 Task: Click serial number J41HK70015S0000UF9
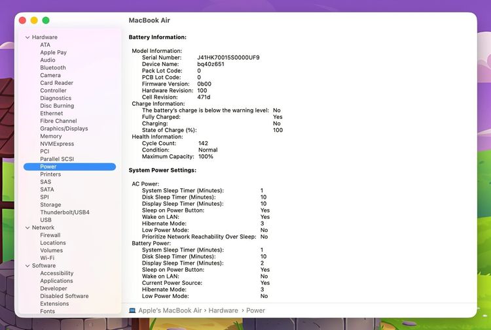[228, 58]
